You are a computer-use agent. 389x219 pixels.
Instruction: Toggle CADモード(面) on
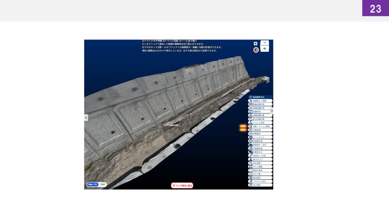(260, 156)
